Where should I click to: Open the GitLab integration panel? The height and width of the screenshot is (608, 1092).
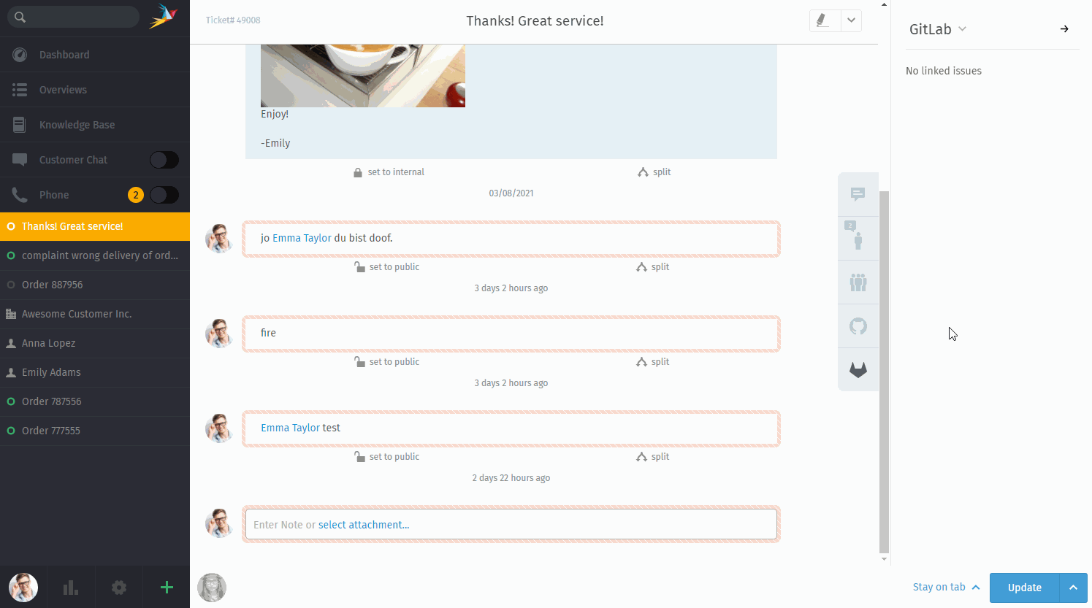(x=858, y=369)
